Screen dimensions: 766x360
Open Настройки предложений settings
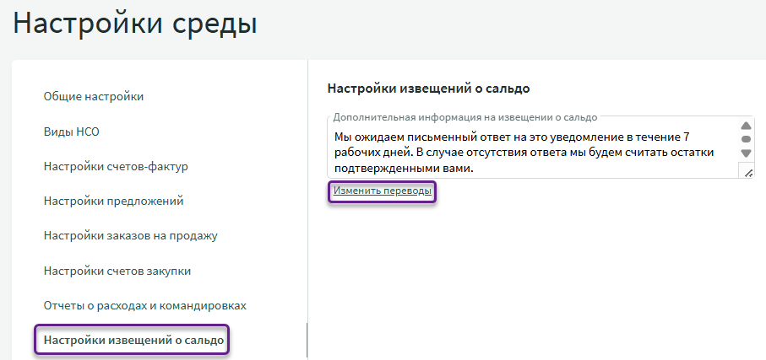coord(113,201)
